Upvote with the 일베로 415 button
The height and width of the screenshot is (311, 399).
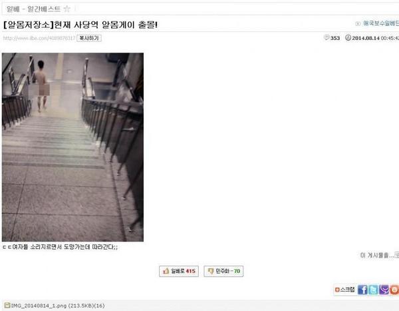pyautogui.click(x=179, y=271)
